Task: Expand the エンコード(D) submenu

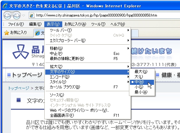Action: pyautogui.click(x=88, y=77)
